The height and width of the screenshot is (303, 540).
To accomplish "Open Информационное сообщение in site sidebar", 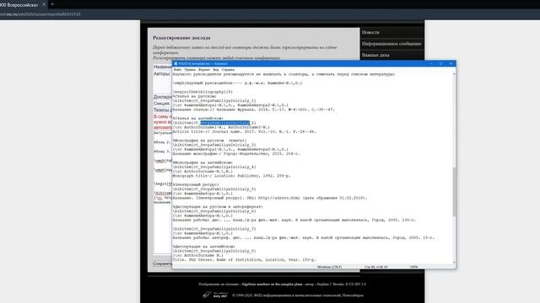I will coord(391,44).
